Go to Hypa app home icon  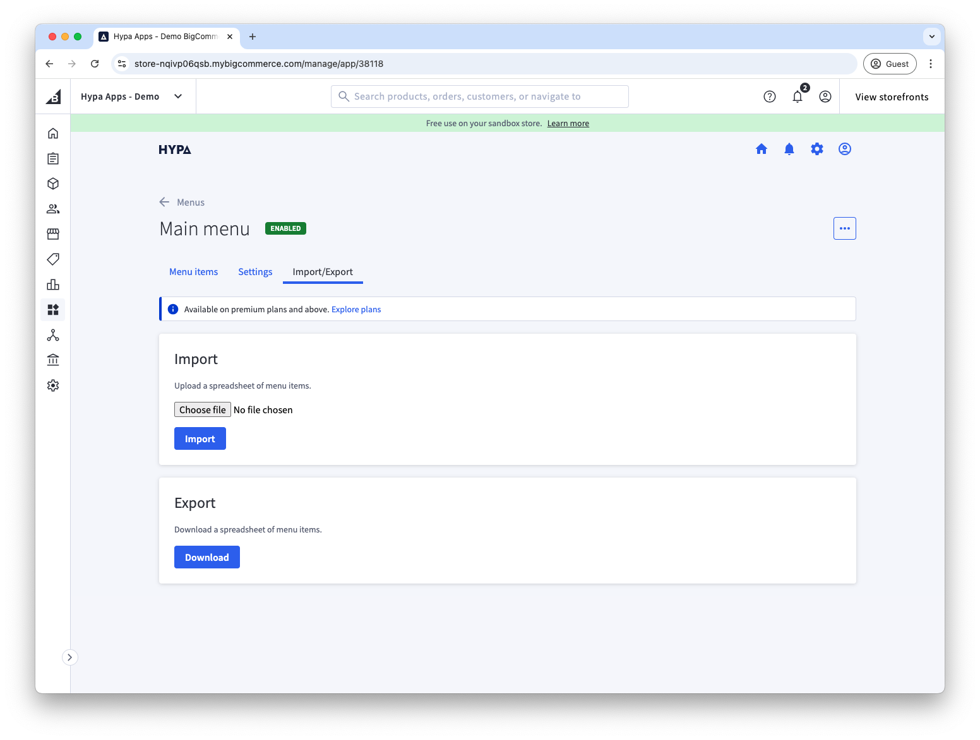[762, 149]
